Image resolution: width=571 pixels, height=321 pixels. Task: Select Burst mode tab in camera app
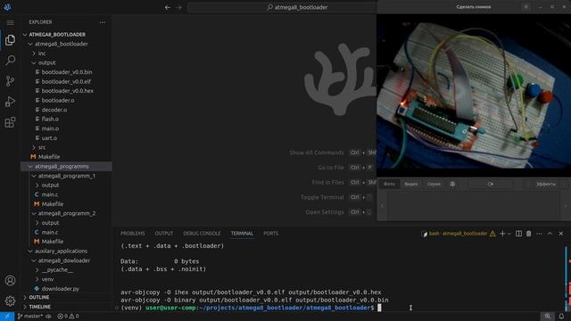point(434,185)
